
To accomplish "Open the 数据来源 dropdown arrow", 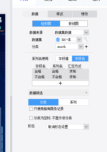I will pyautogui.click(x=86, y=32).
